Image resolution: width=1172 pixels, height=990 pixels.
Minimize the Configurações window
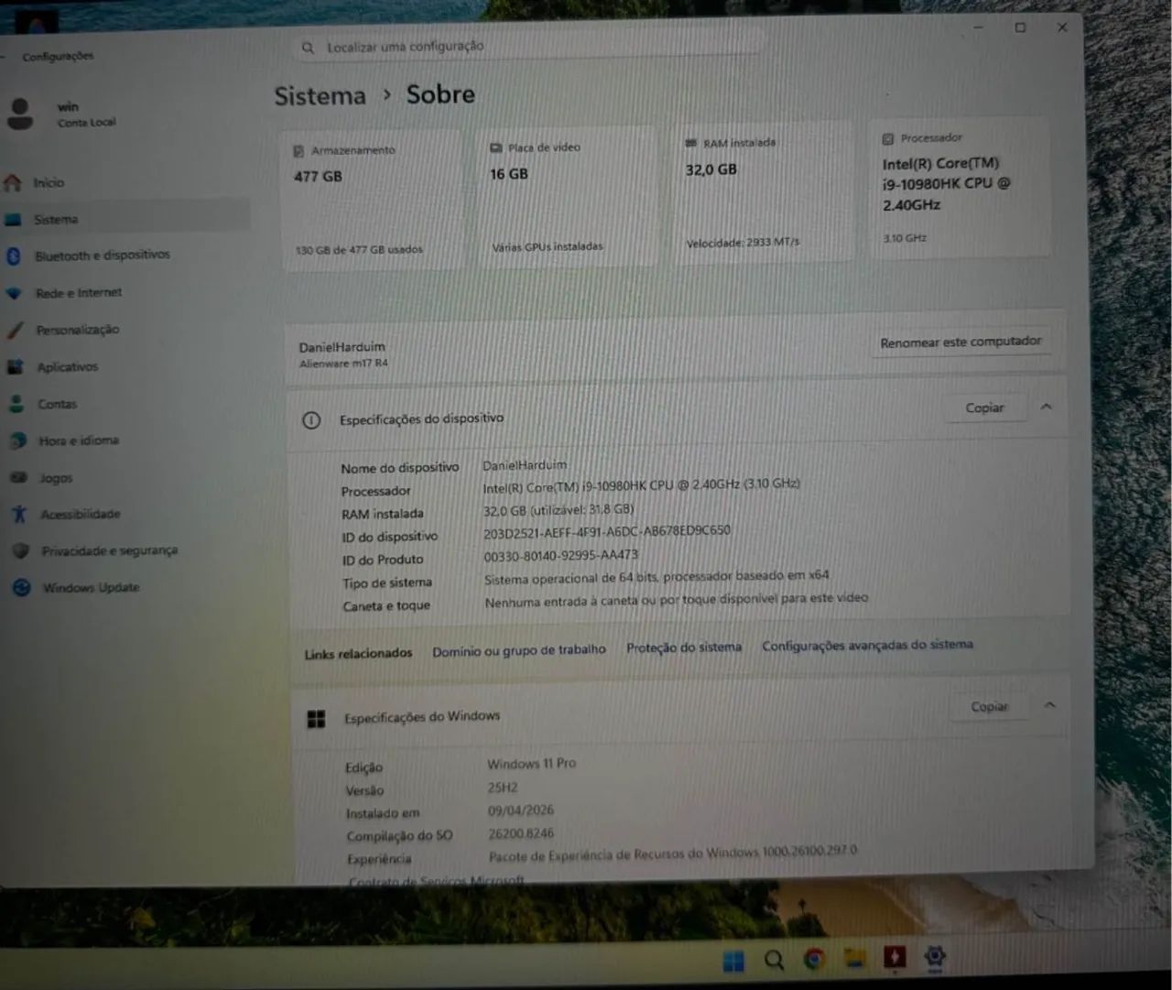click(x=978, y=28)
